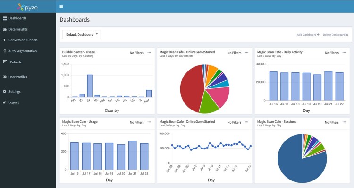Click the IN bar in Country chart

(x=90, y=86)
